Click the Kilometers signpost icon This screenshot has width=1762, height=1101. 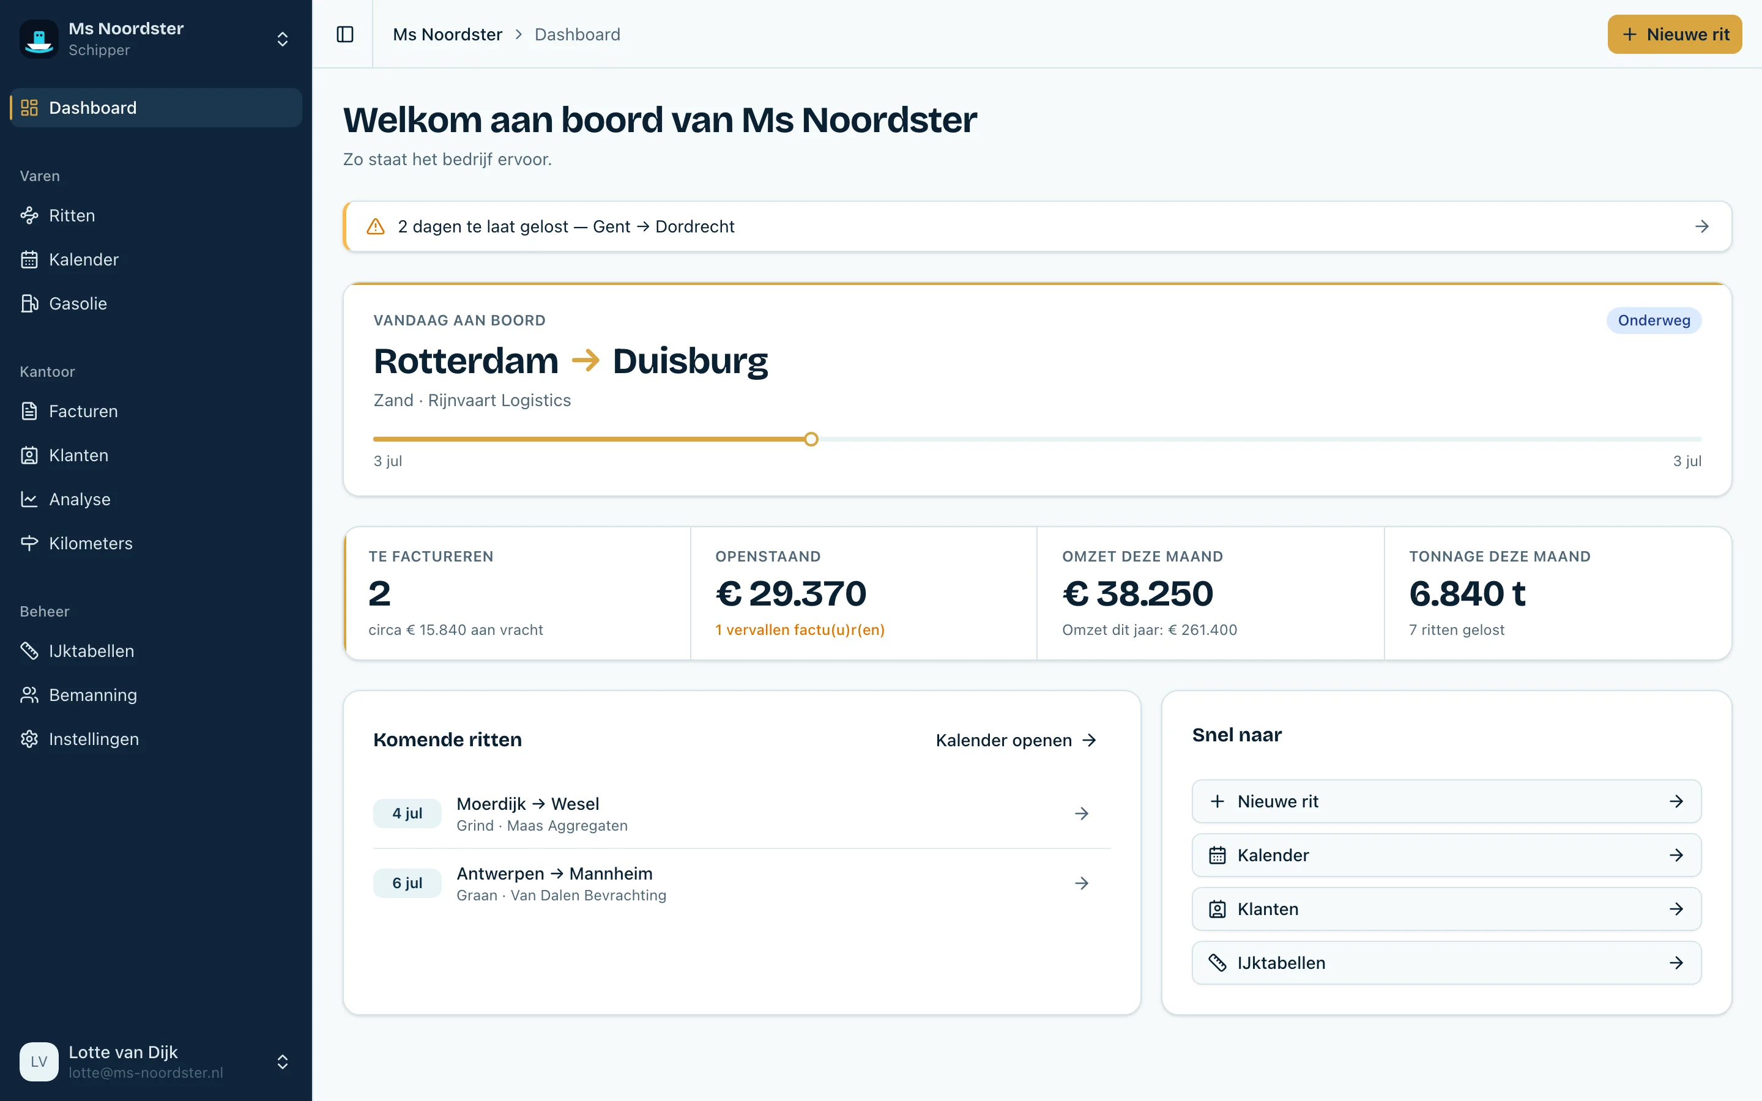(29, 543)
